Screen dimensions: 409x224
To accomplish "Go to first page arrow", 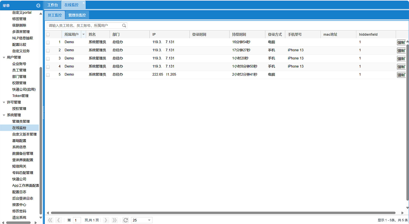I will click(x=50, y=220).
